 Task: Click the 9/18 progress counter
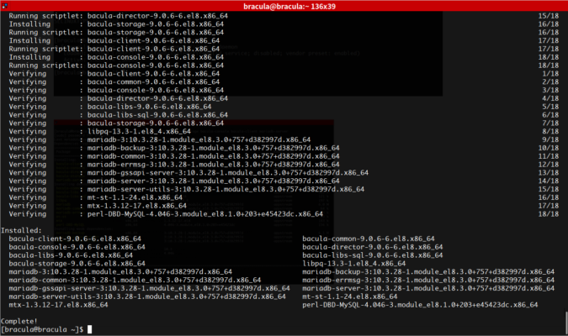tap(550, 139)
